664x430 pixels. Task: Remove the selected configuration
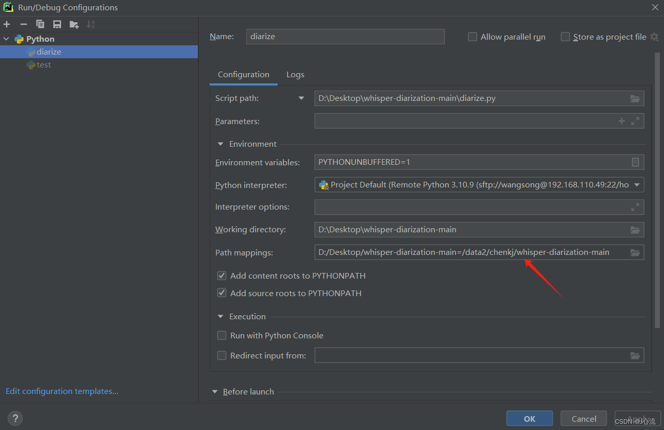(x=23, y=24)
